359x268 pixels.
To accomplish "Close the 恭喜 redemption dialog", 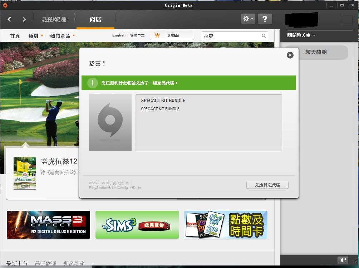I will coord(290,55).
